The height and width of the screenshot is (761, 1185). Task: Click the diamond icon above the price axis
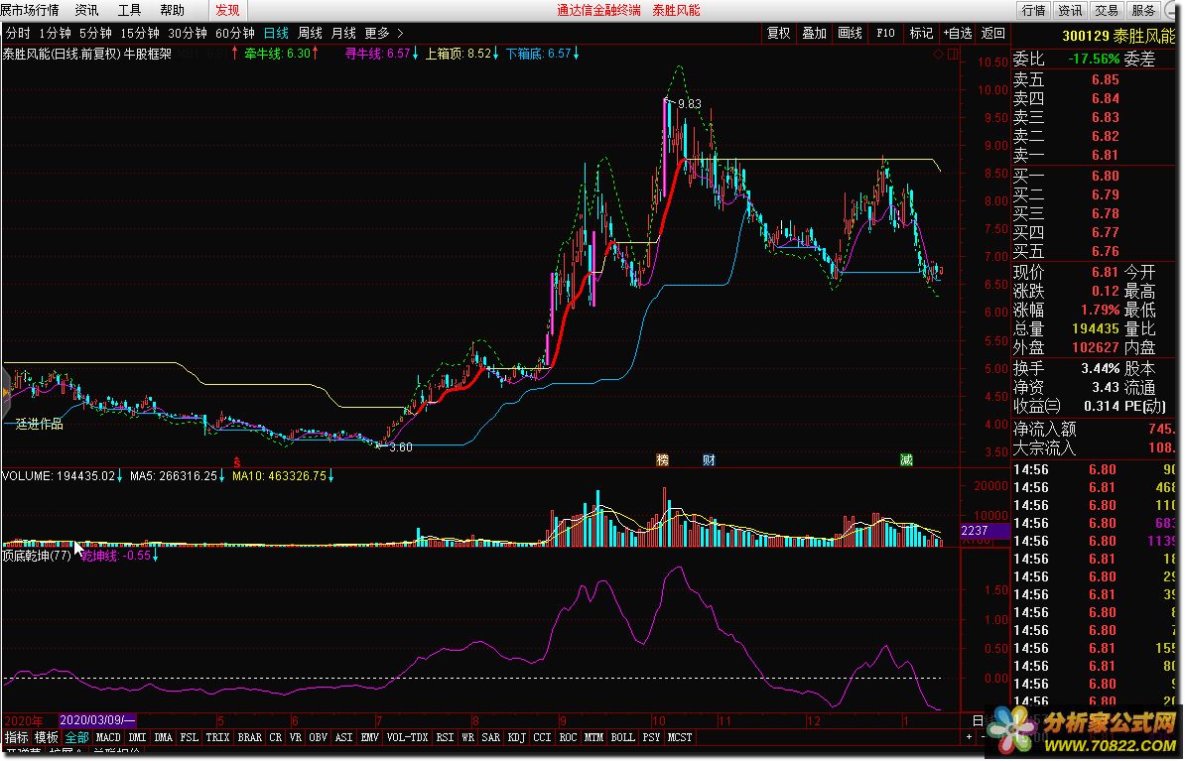click(939, 54)
